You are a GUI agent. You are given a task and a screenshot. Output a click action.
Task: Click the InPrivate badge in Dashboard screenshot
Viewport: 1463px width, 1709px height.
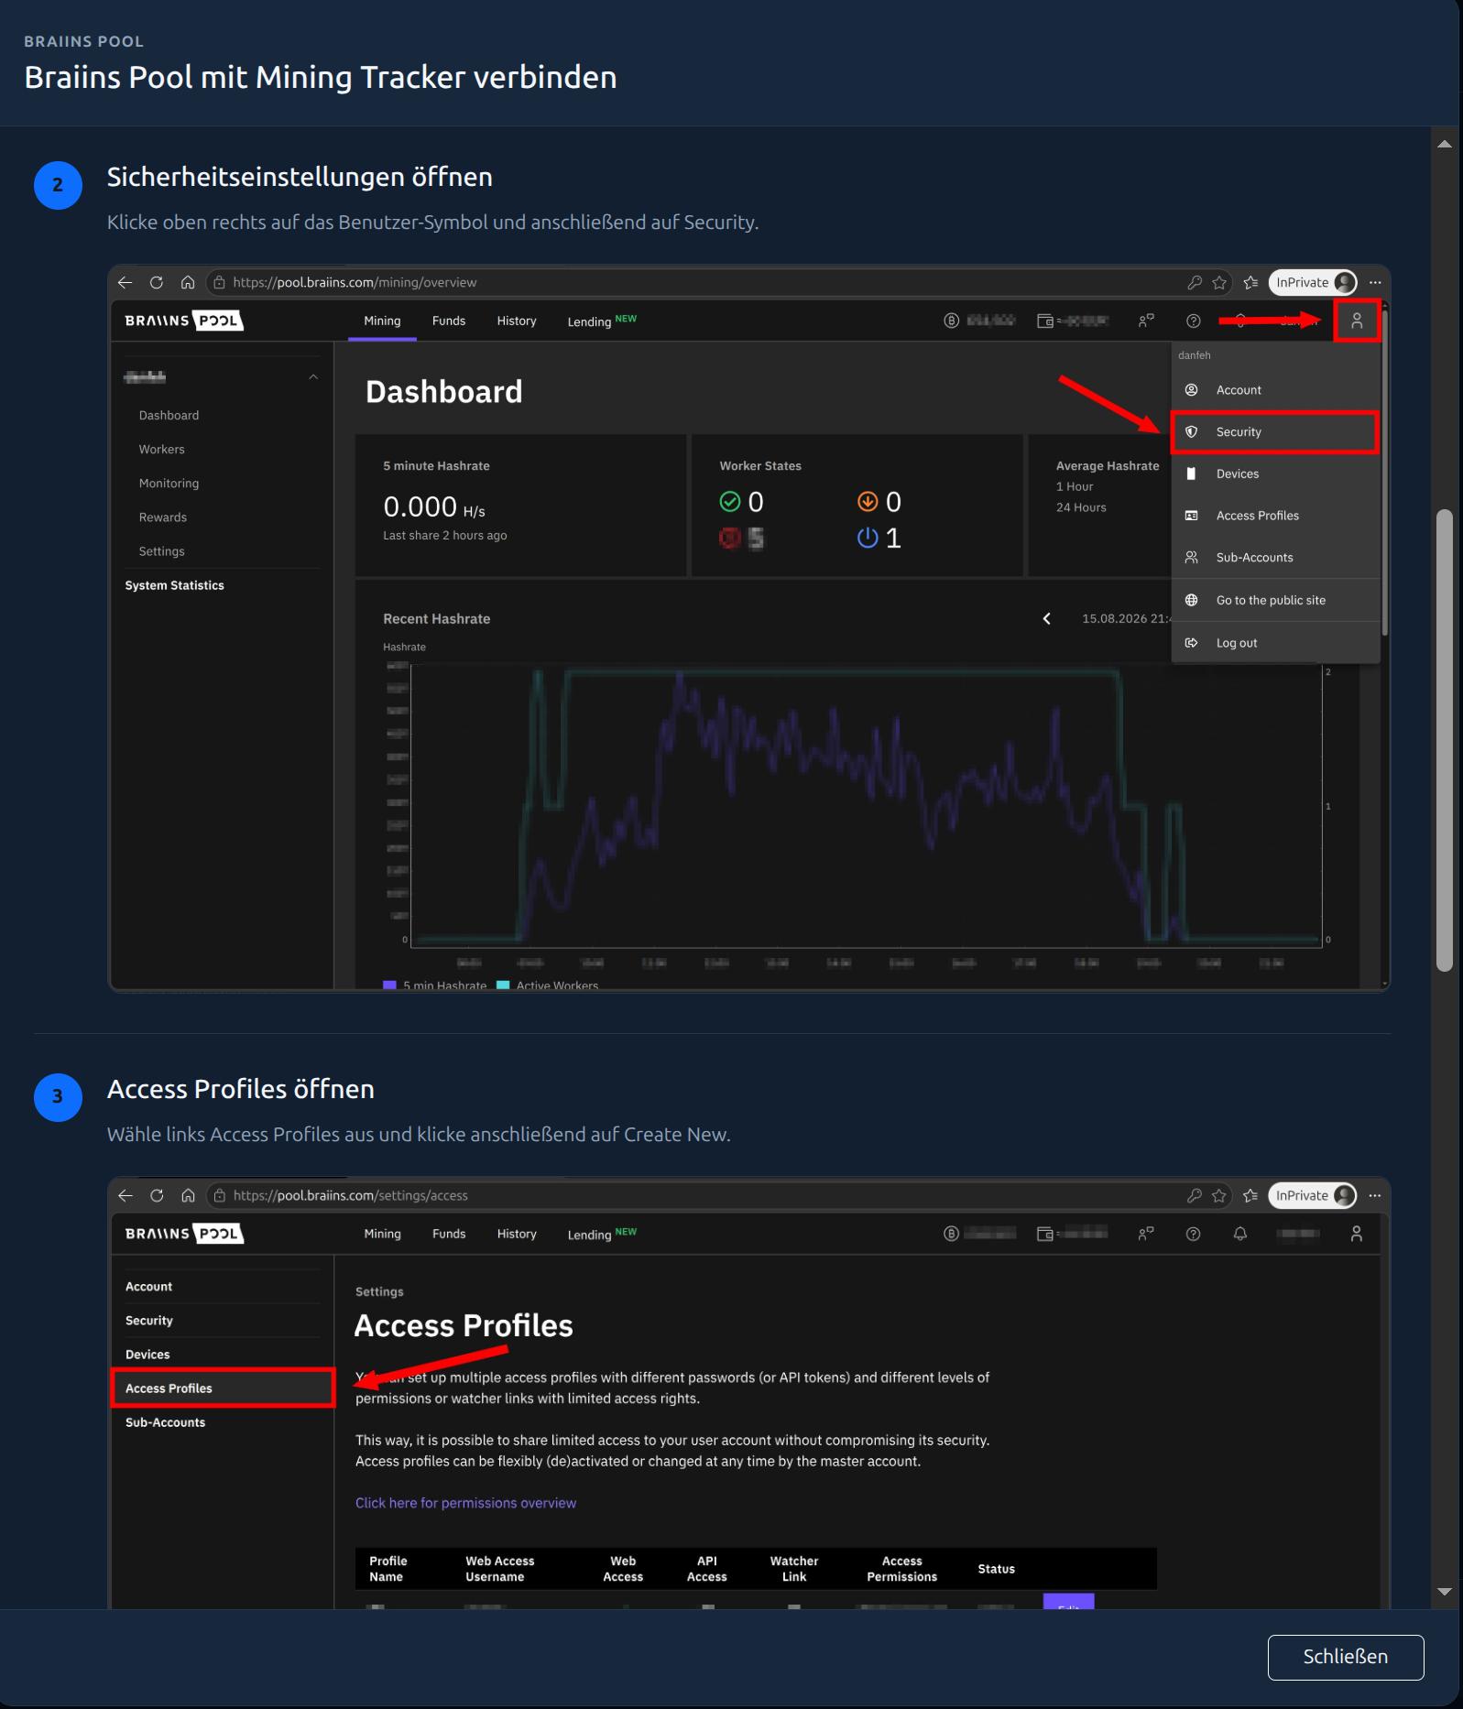coord(1313,282)
